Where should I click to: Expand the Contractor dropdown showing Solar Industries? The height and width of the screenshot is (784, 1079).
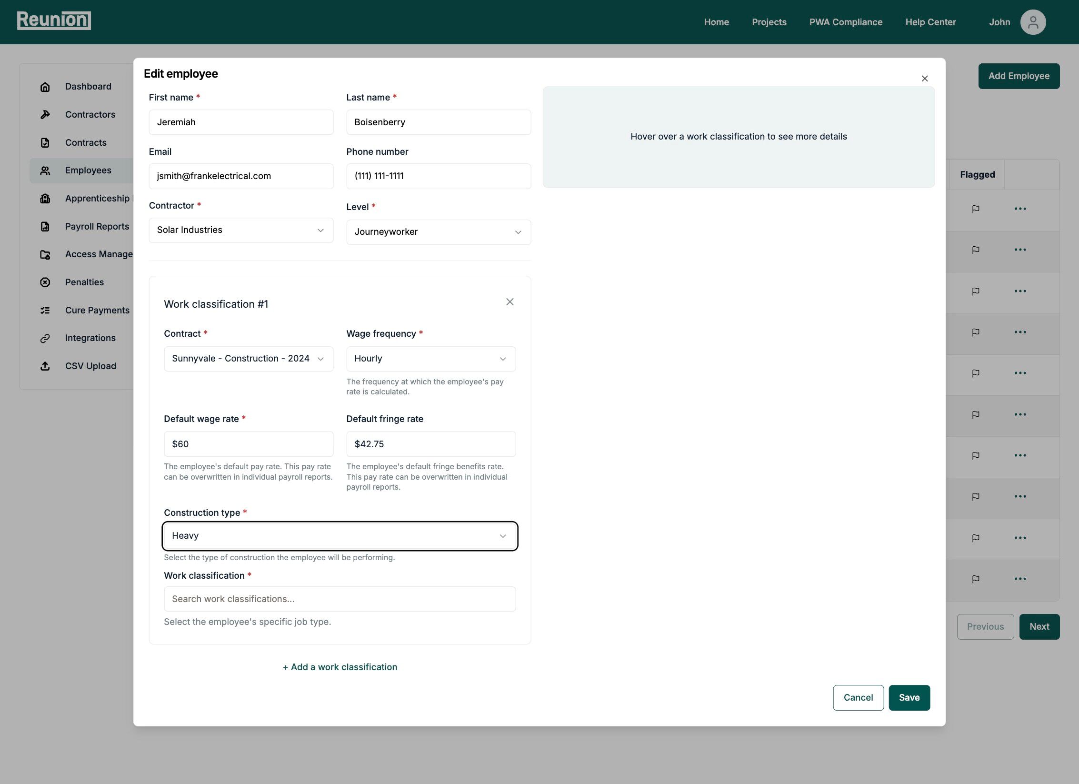click(241, 230)
